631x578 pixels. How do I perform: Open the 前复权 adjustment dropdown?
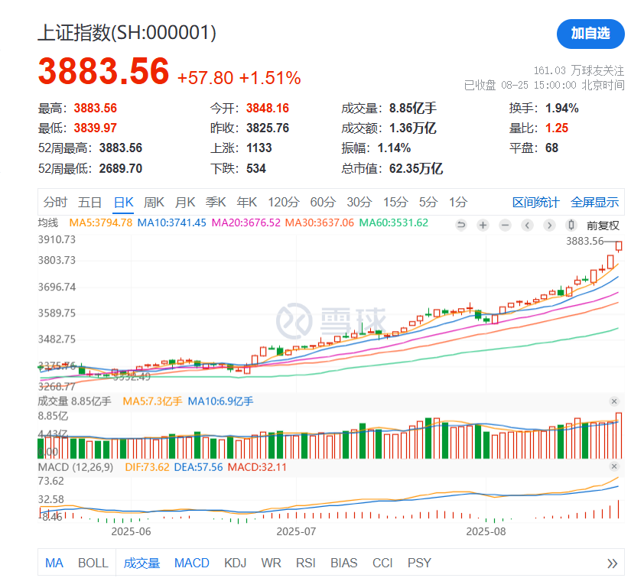[x=602, y=225]
